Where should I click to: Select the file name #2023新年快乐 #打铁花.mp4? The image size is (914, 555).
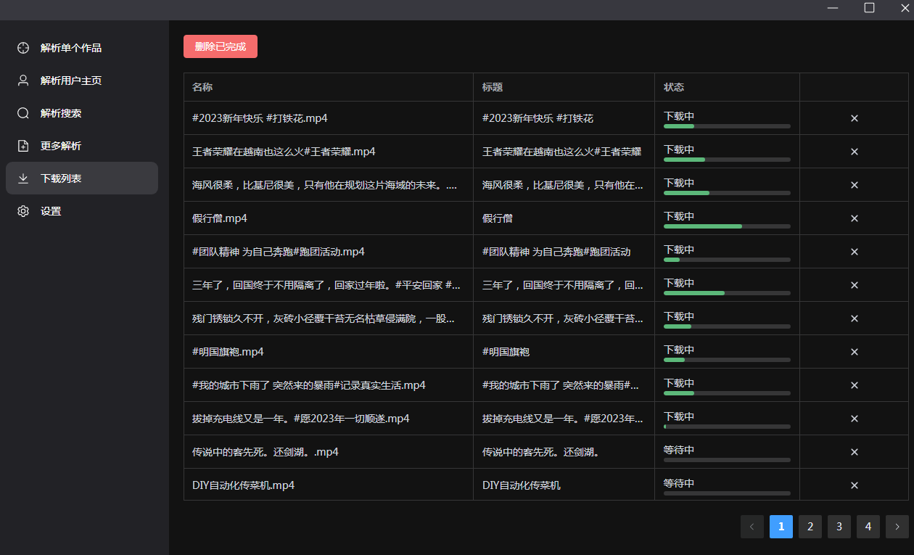(x=260, y=118)
